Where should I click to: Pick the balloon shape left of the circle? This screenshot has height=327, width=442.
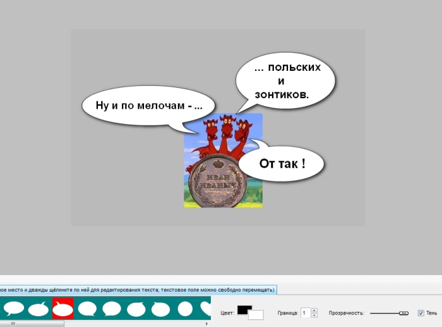coord(160,309)
